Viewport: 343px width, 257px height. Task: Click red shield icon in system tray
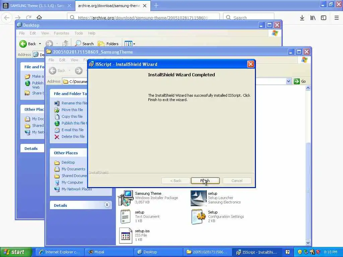point(318,252)
